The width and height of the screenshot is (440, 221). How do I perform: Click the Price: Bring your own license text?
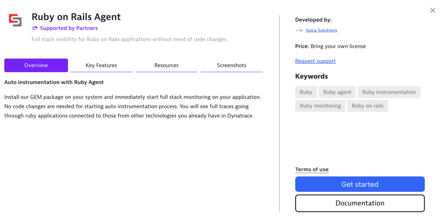coord(330,46)
